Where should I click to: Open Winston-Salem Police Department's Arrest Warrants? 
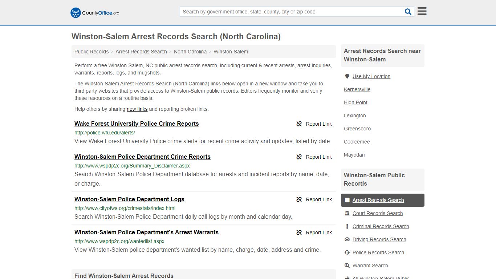[146, 232]
